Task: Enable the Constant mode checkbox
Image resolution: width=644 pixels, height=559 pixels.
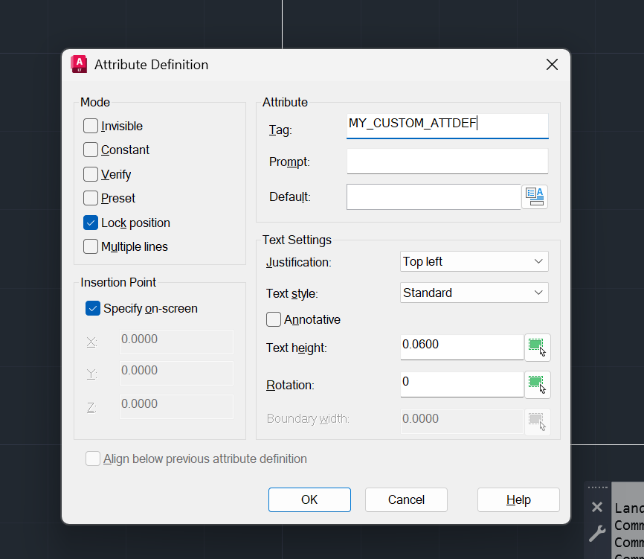Action: (91, 150)
